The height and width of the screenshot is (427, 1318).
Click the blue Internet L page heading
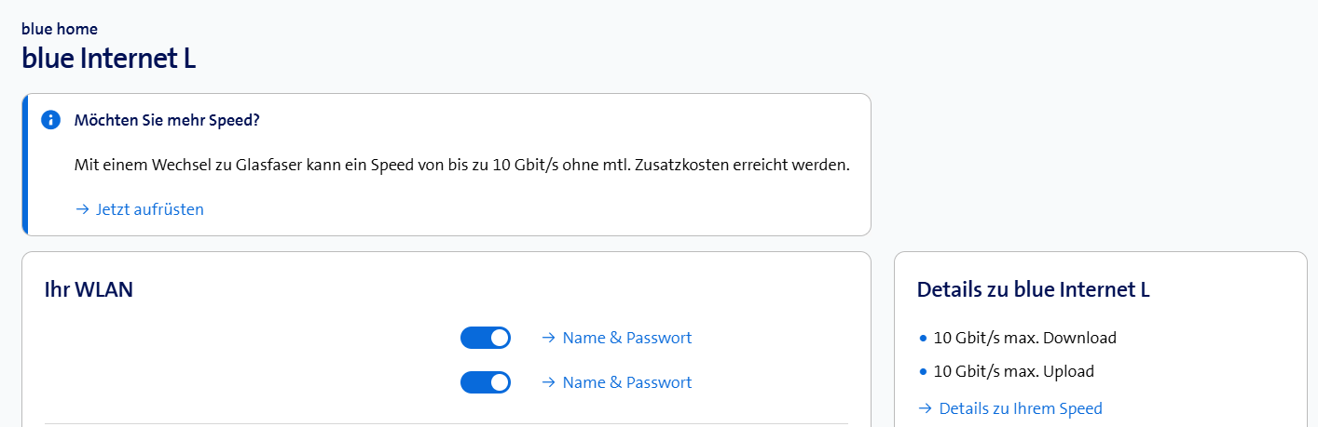(108, 59)
